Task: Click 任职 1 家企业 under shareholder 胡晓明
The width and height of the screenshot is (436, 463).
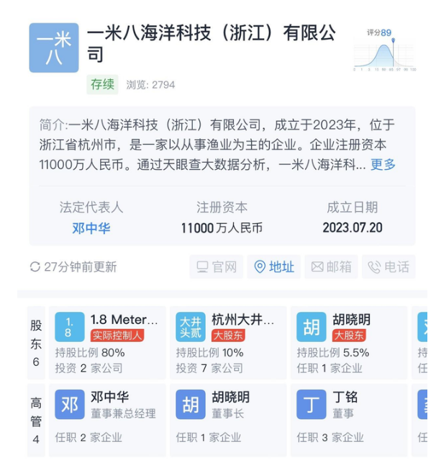Action: point(330,368)
